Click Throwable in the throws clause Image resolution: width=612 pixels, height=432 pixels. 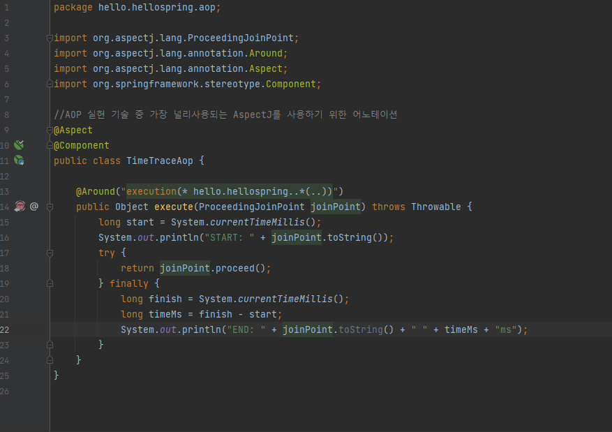pyautogui.click(x=436, y=207)
